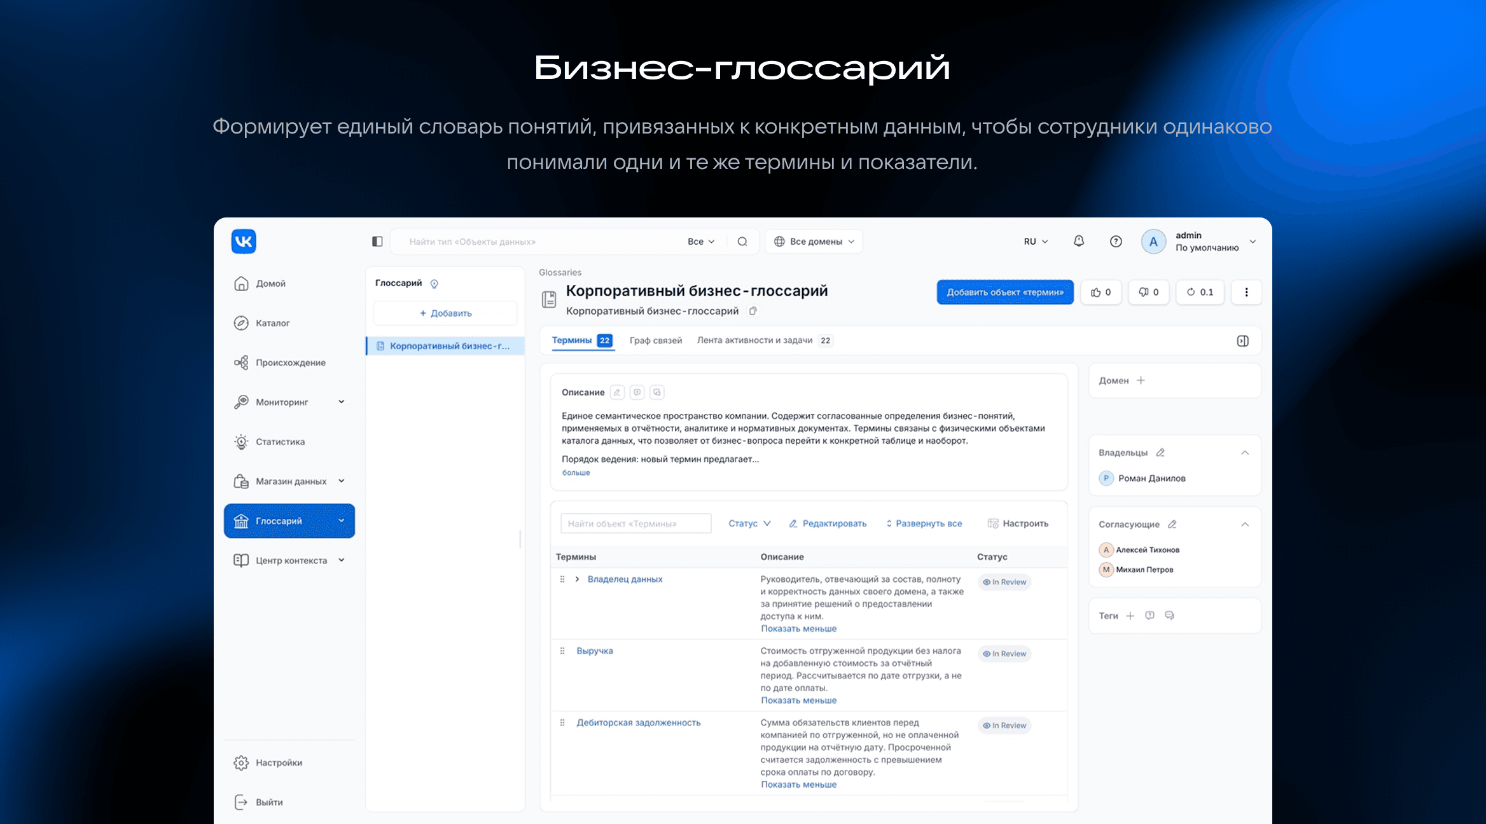Screen dimensions: 1486x824
Task: Click the search magnifier icon
Action: click(x=742, y=242)
